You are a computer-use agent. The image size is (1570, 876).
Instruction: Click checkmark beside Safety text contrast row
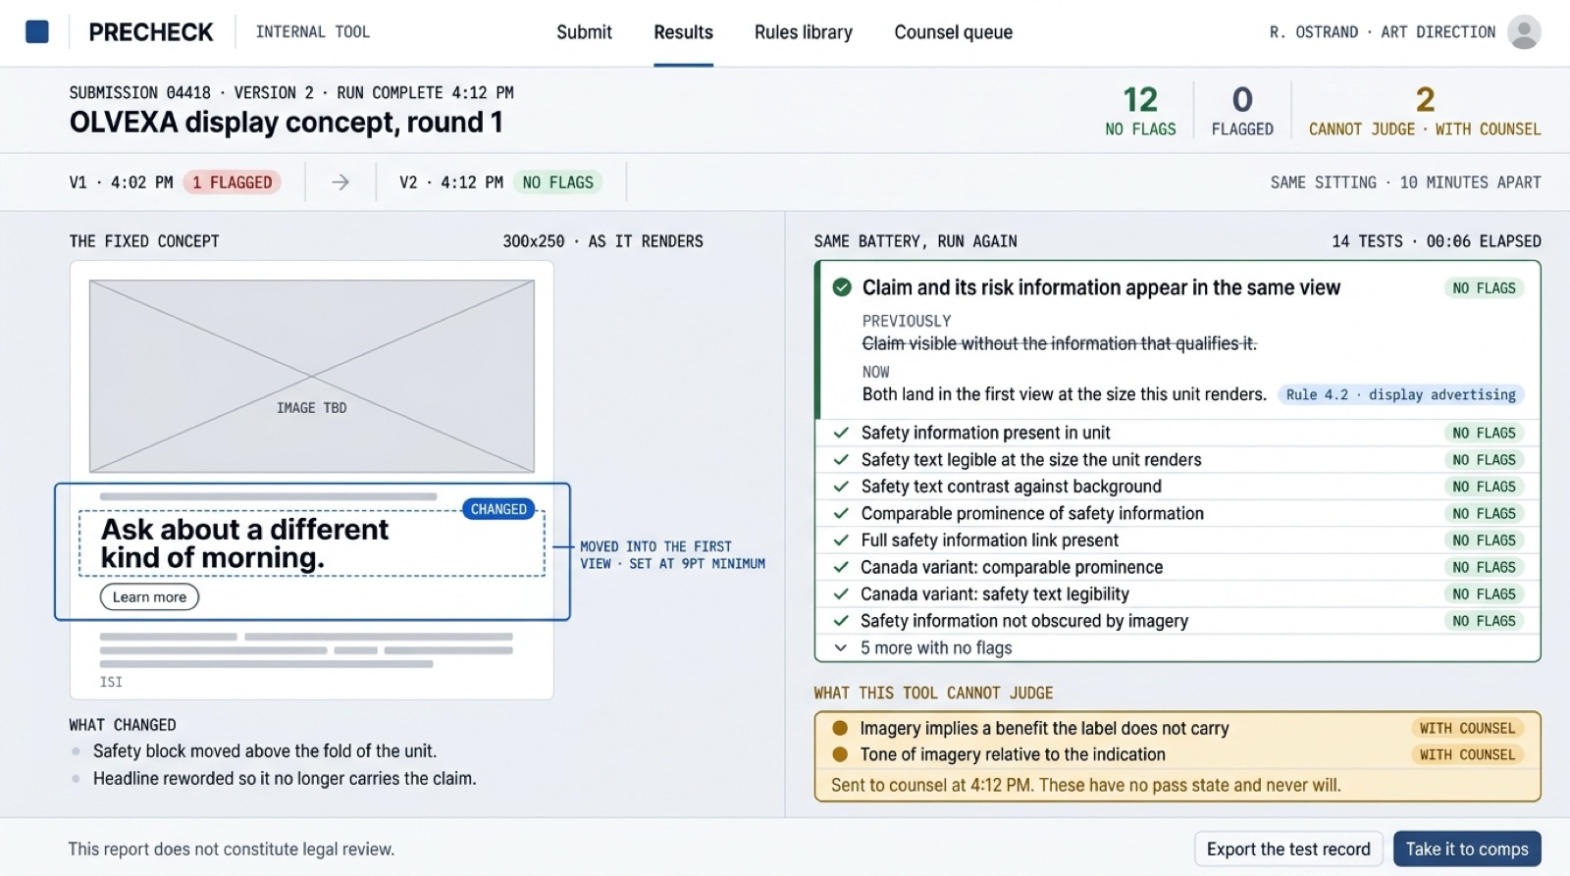pos(841,487)
